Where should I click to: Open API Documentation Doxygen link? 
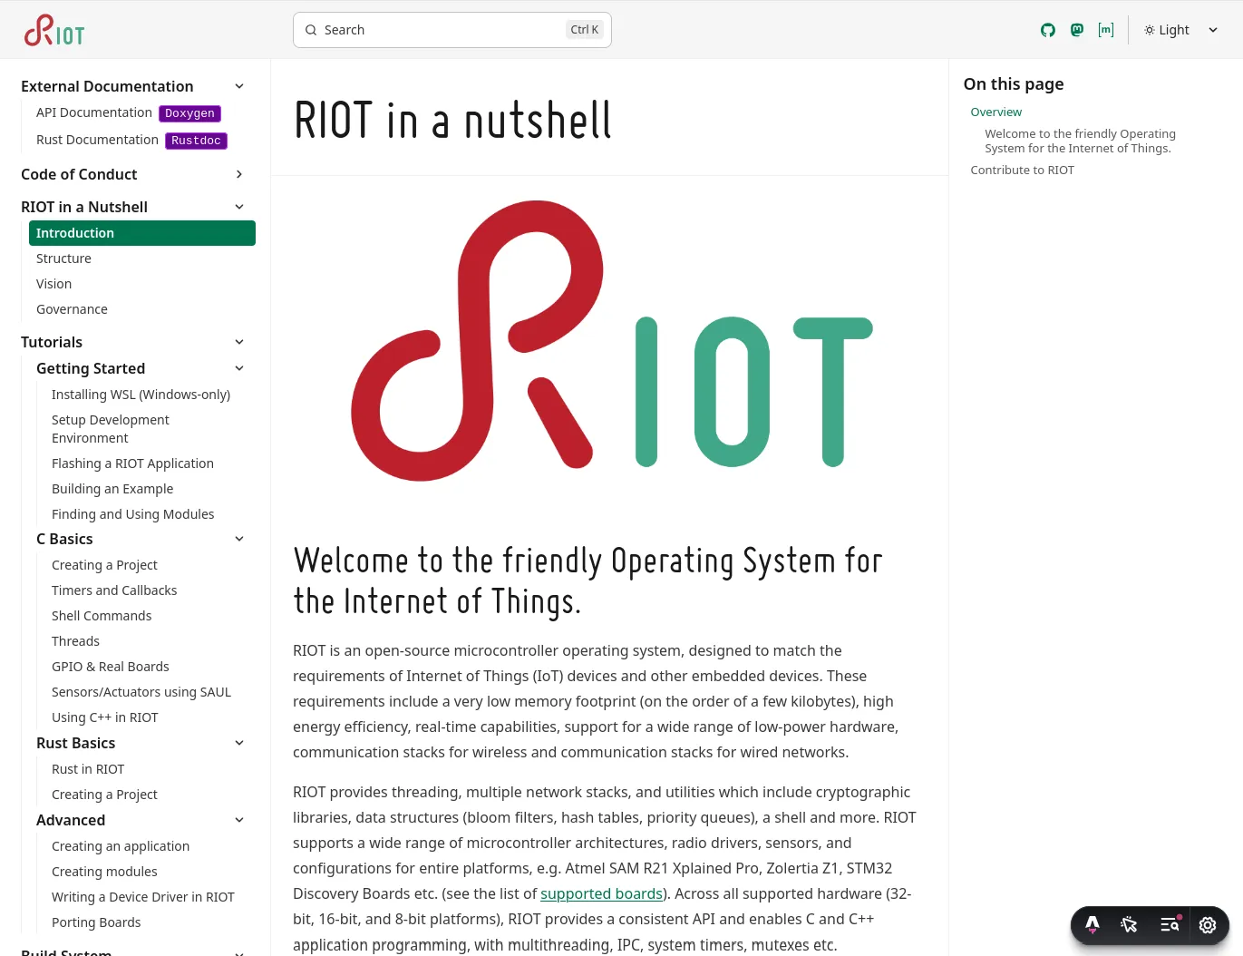pos(129,112)
